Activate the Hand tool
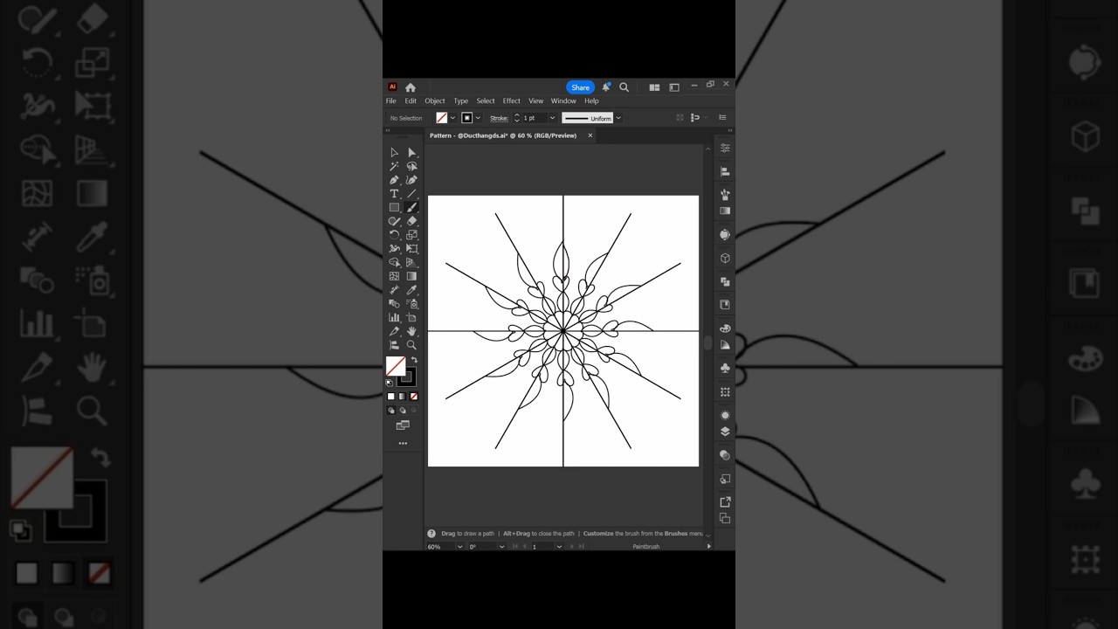1118x629 pixels. click(x=411, y=331)
